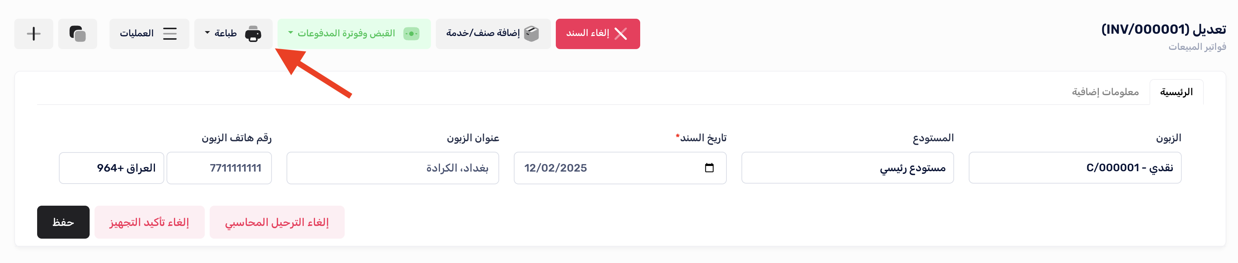This screenshot has width=1238, height=263.
Task: Select the الرئيسية tab
Action: click(1176, 92)
